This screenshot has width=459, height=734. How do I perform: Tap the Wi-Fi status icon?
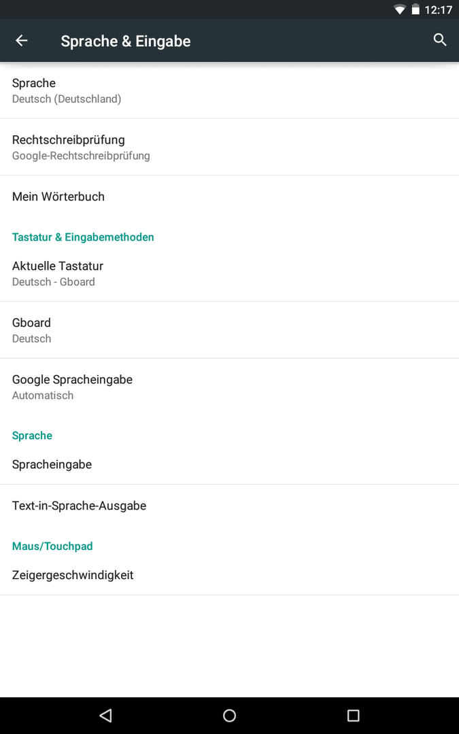click(x=400, y=10)
